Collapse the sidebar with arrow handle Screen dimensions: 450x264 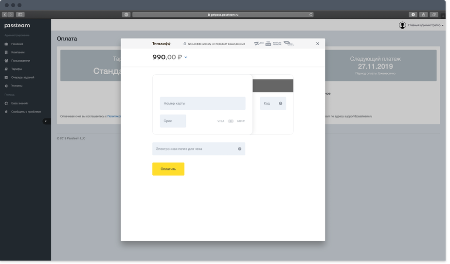pos(46,121)
